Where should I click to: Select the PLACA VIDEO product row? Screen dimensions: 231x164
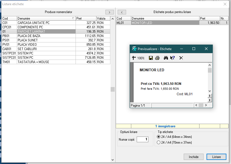tap(46, 45)
